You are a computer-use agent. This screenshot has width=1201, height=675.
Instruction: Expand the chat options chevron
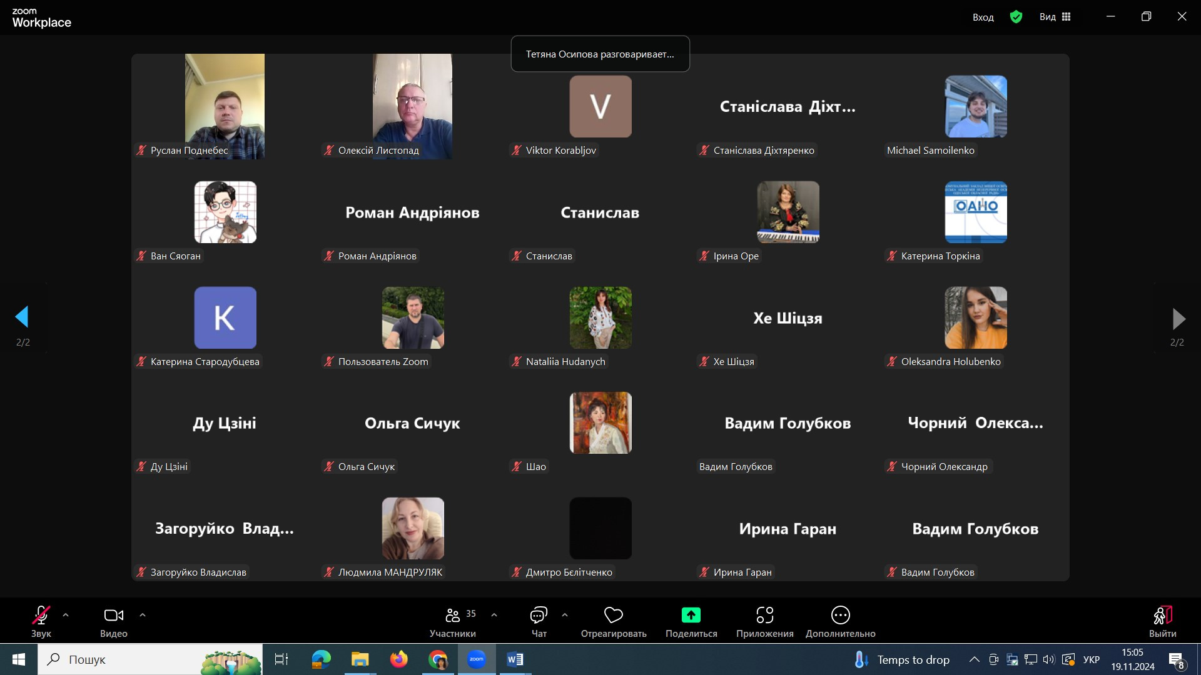(565, 616)
